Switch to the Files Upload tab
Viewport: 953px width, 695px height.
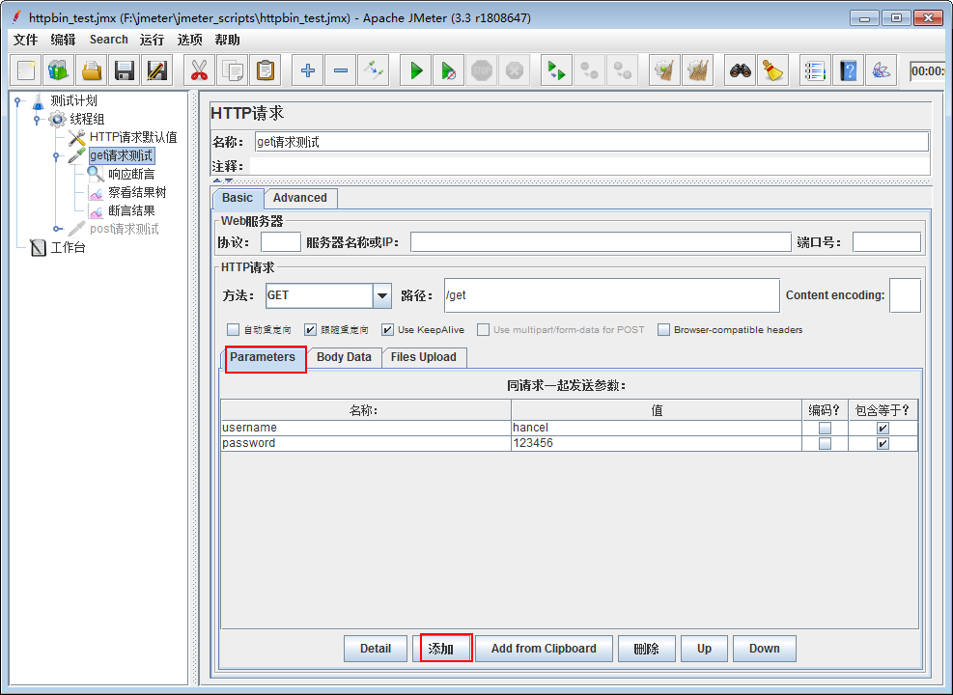424,357
